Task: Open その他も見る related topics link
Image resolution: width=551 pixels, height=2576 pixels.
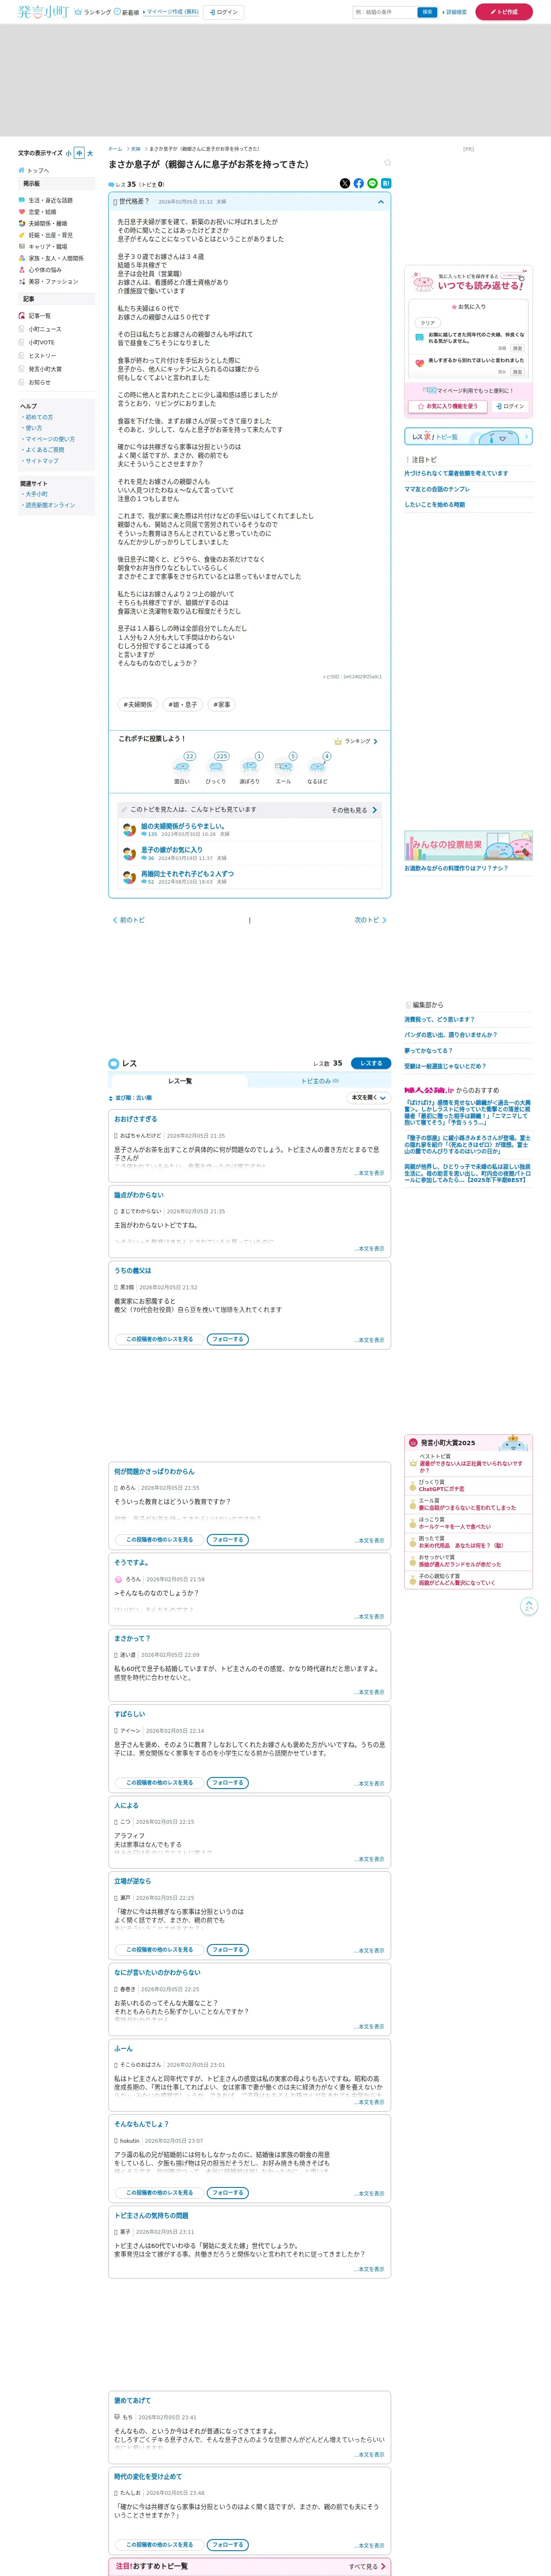Action: coord(354,810)
